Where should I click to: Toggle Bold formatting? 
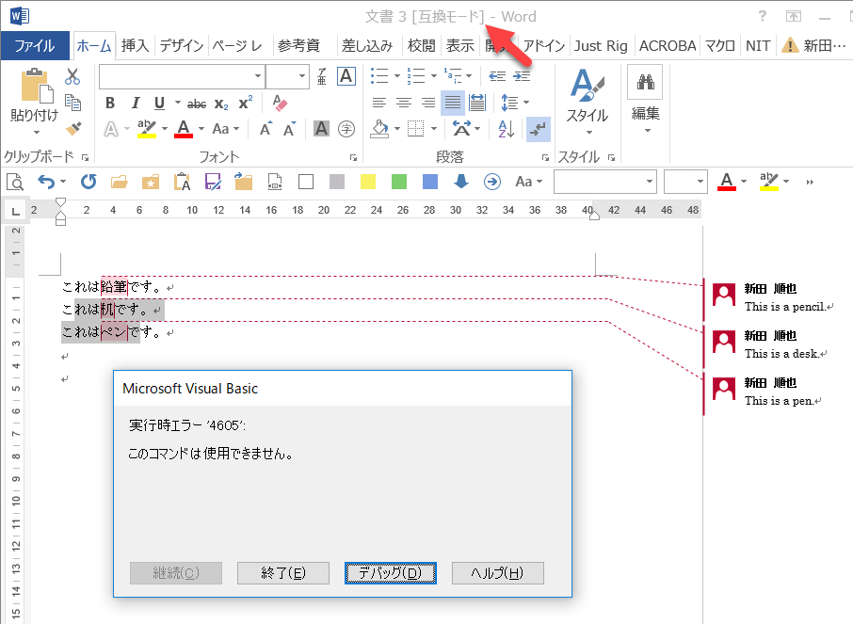point(110,104)
